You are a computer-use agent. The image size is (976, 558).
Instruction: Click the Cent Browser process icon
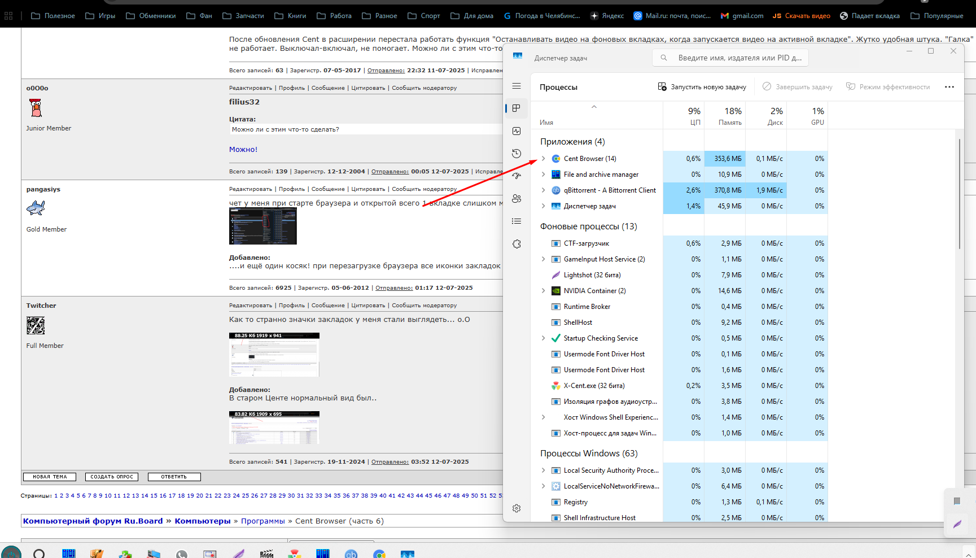[x=556, y=159]
